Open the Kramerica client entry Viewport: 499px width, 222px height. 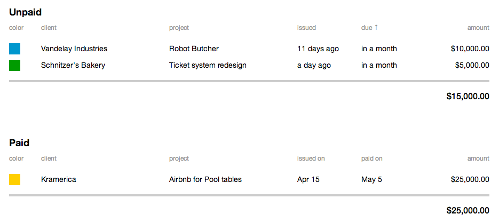tap(59, 179)
